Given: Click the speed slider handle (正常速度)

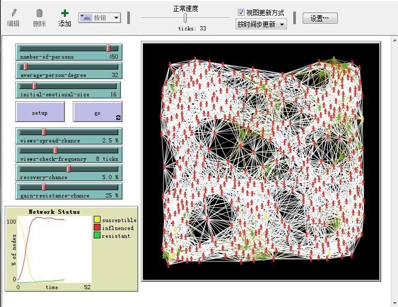Looking at the screenshot, I should [185, 18].
